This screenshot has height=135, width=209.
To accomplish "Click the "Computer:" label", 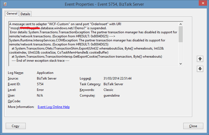I will (x=87, y=96).
